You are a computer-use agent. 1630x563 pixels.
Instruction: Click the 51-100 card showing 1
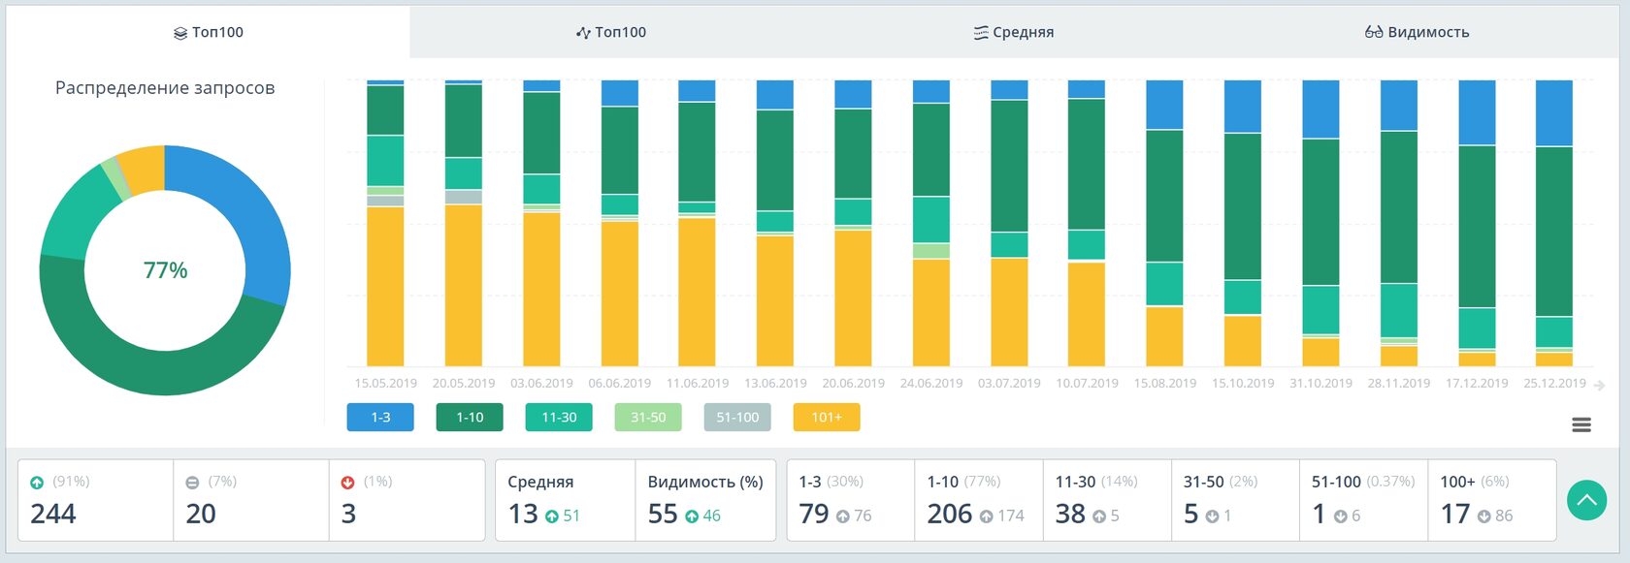(x=1363, y=500)
